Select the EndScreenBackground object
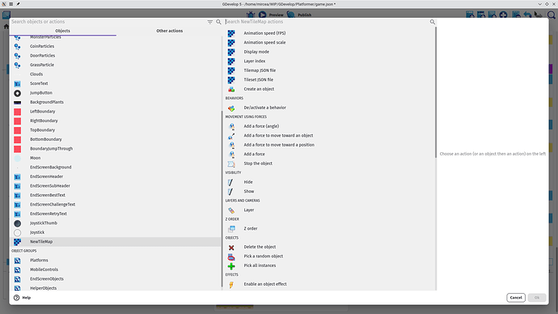558x314 pixels. point(116,168)
